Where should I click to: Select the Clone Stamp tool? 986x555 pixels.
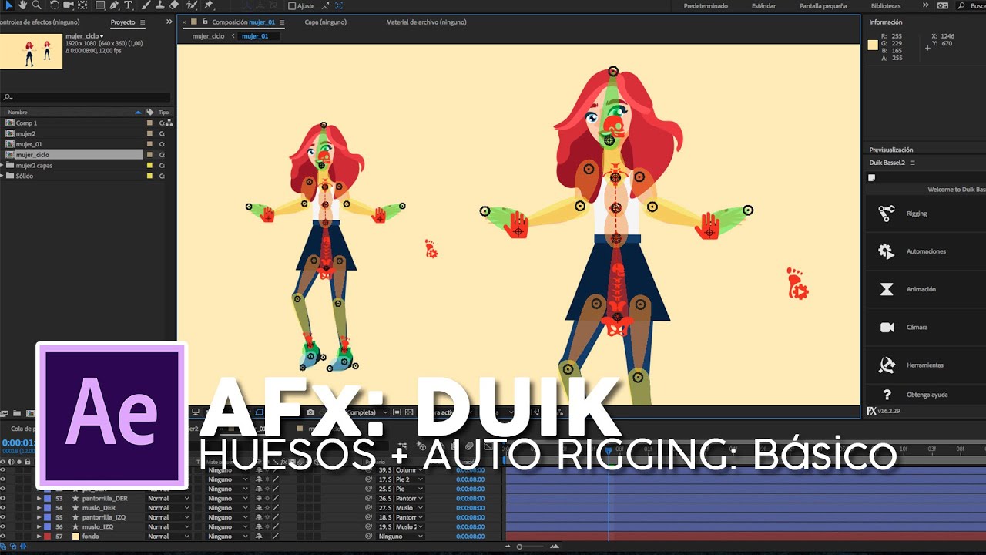tap(159, 5)
